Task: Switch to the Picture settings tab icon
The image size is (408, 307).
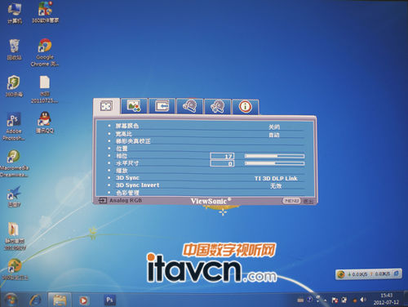Action: coord(134,106)
